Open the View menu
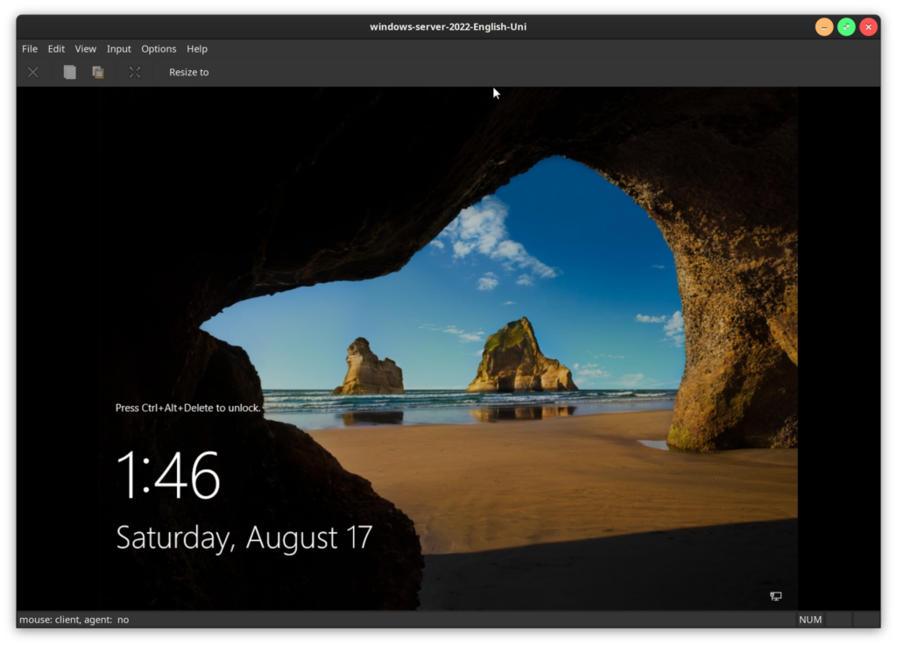This screenshot has width=897, height=646. pos(86,49)
